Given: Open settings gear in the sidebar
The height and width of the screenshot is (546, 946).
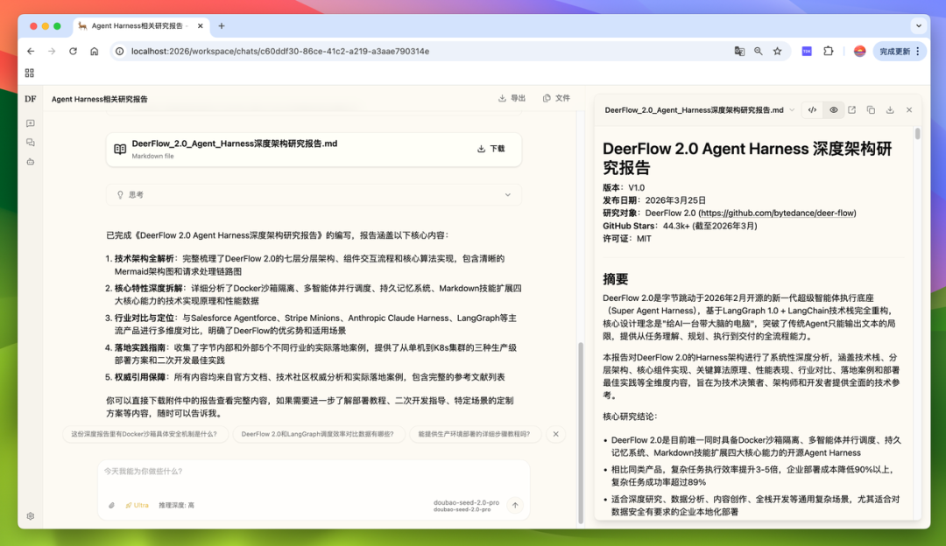Looking at the screenshot, I should (31, 516).
